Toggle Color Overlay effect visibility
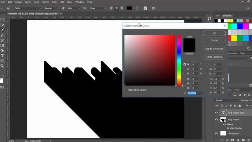The image size is (252, 142). [x=228, y=128]
